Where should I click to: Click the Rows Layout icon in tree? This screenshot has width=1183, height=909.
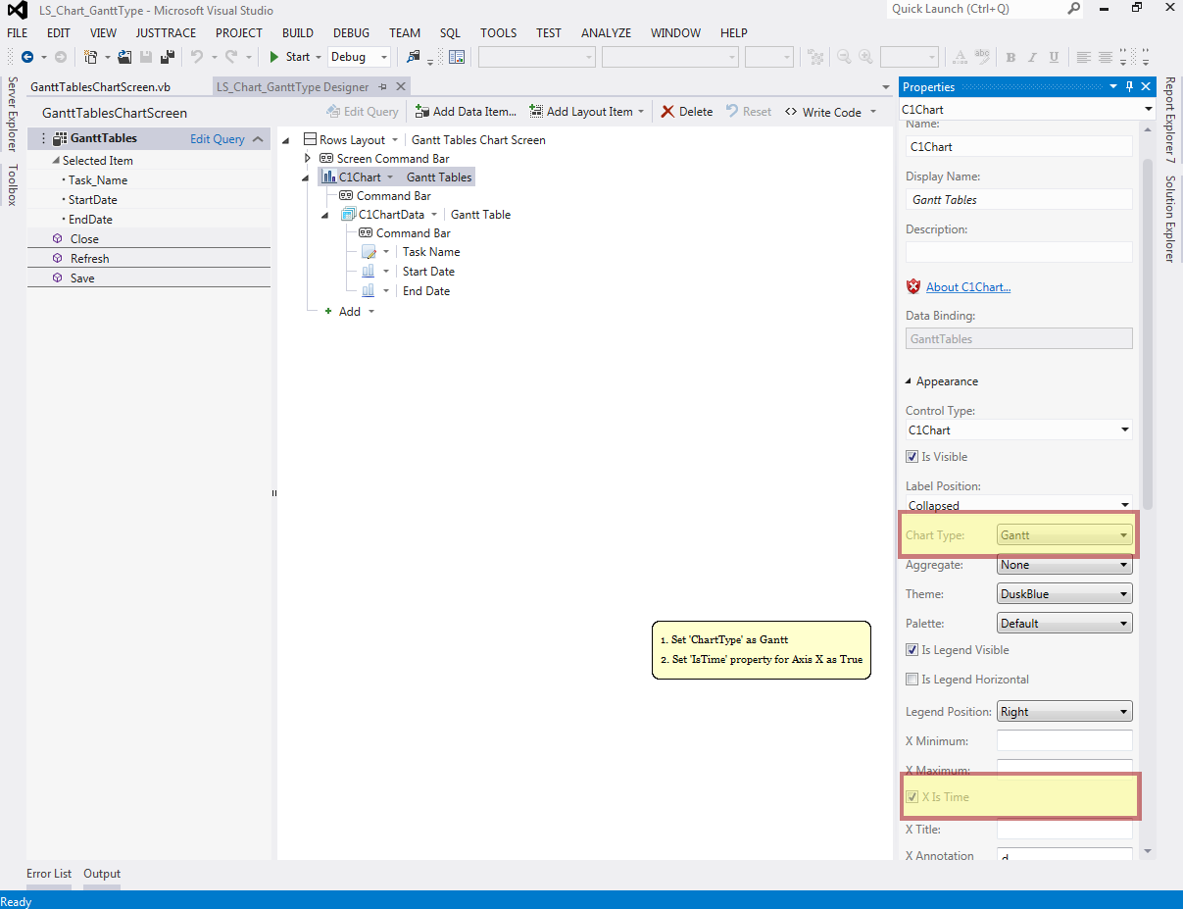pyautogui.click(x=311, y=140)
